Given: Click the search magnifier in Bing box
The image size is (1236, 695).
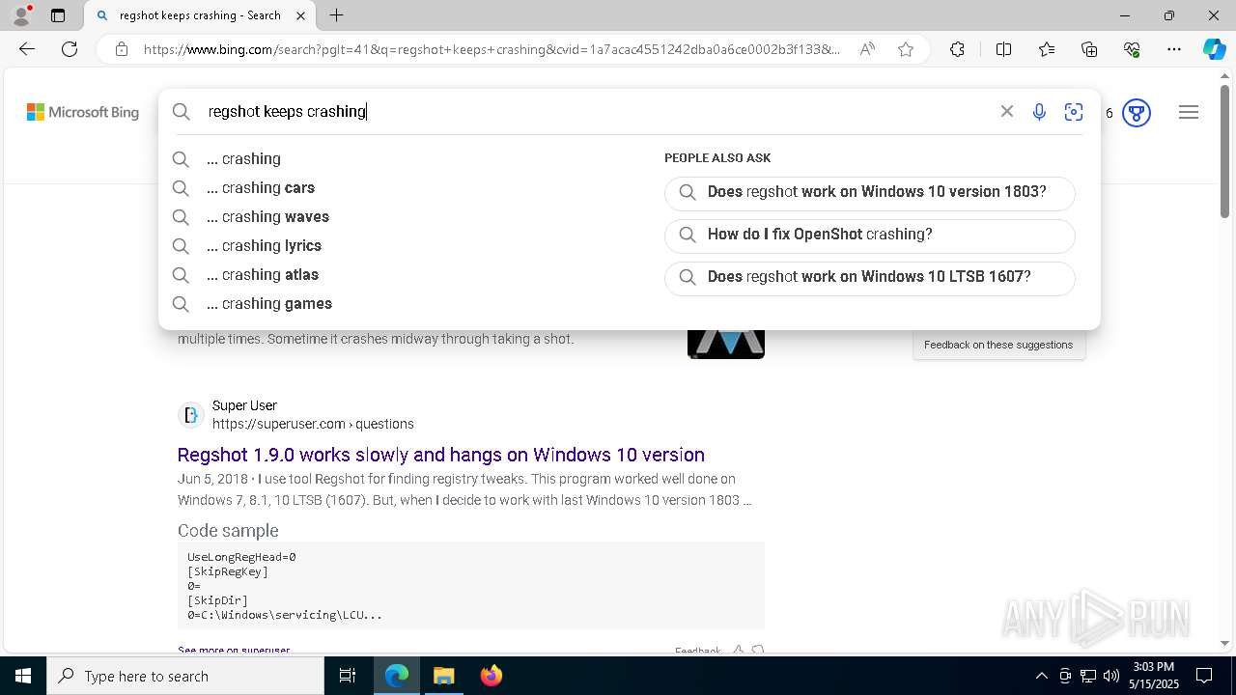Looking at the screenshot, I should click(182, 112).
